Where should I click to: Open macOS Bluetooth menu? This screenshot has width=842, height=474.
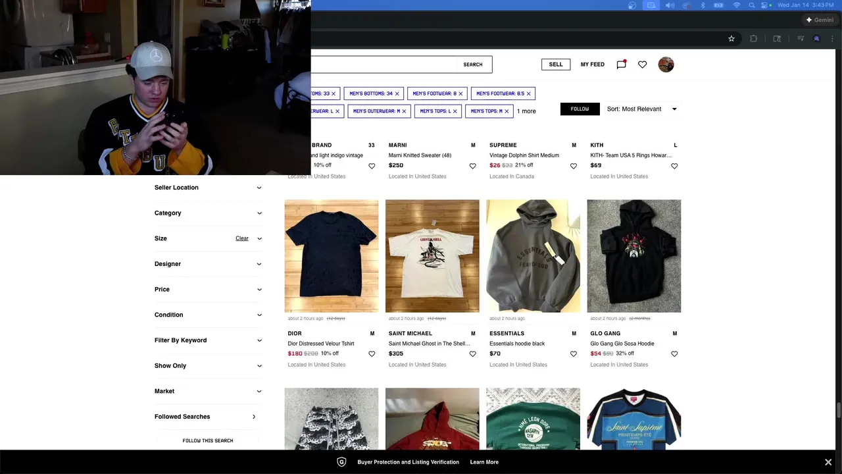tap(703, 5)
